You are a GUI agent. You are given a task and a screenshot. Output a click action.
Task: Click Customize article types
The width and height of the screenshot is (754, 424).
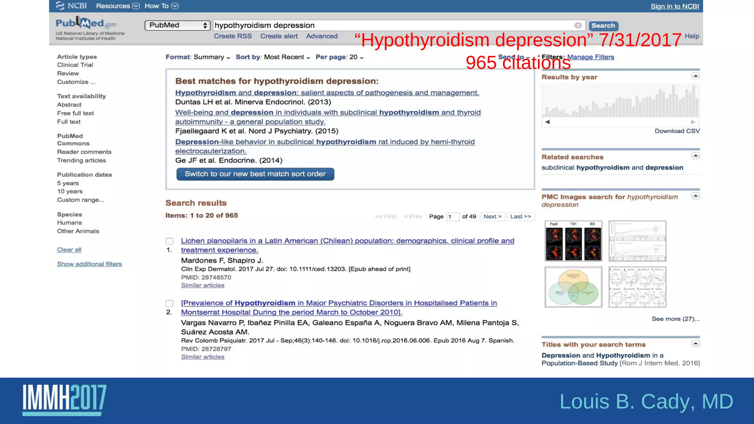(x=76, y=82)
